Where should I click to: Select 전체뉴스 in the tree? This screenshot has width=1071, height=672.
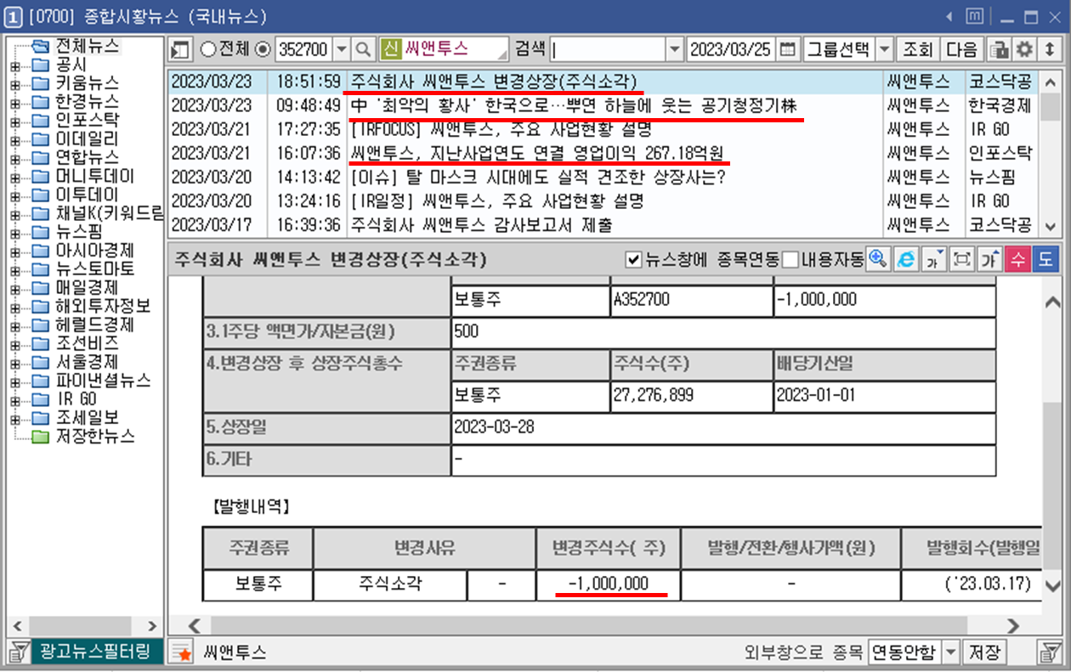click(x=88, y=46)
